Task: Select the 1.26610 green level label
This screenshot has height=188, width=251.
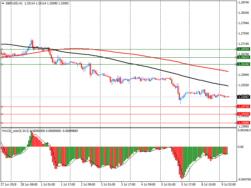Action: [243, 57]
